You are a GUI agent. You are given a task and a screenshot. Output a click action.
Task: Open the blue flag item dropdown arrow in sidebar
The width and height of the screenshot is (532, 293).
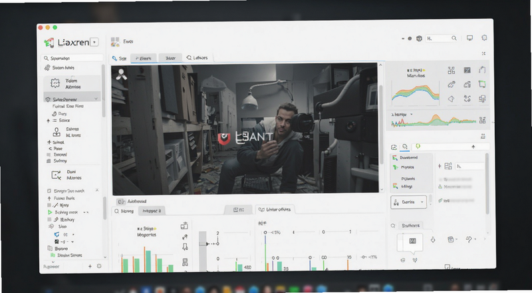[x=73, y=234]
